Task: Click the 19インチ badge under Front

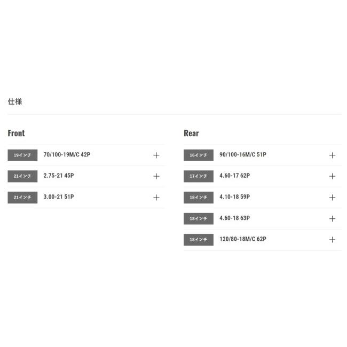Action: pyautogui.click(x=22, y=155)
